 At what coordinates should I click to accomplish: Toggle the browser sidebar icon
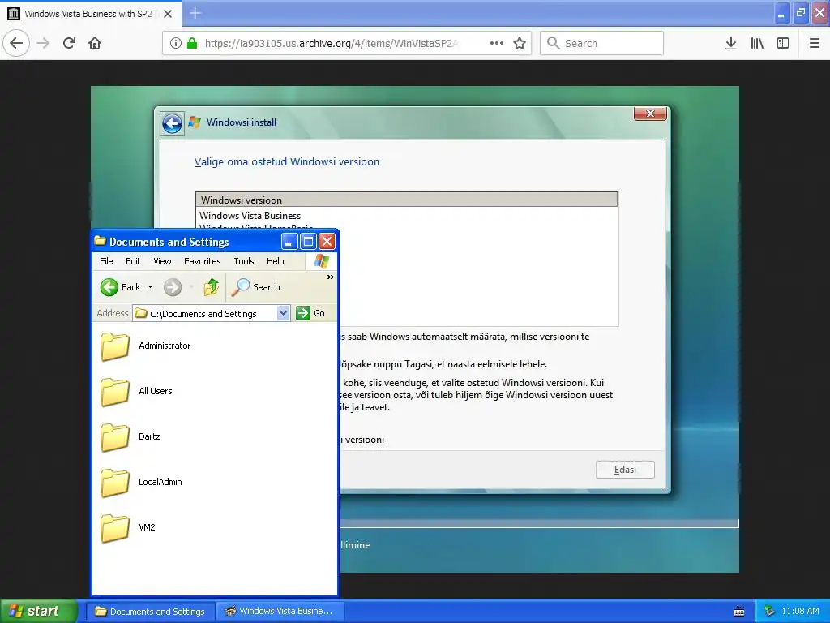point(783,43)
